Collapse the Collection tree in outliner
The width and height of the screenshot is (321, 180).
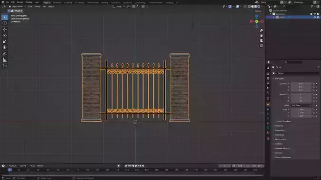[271, 14]
